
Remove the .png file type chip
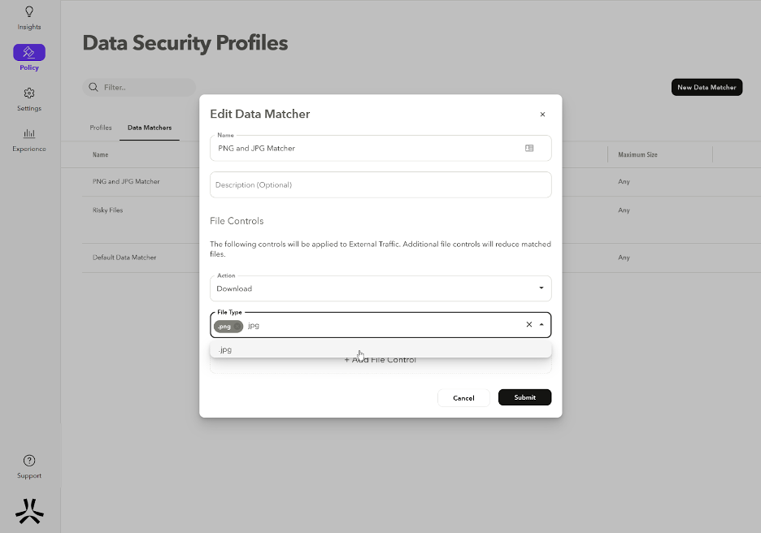237,327
